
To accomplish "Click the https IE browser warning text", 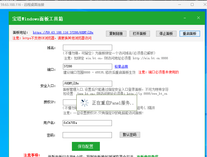I will pos(52,38).
